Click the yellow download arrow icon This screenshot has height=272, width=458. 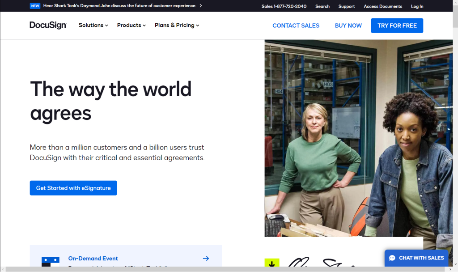coord(272,262)
